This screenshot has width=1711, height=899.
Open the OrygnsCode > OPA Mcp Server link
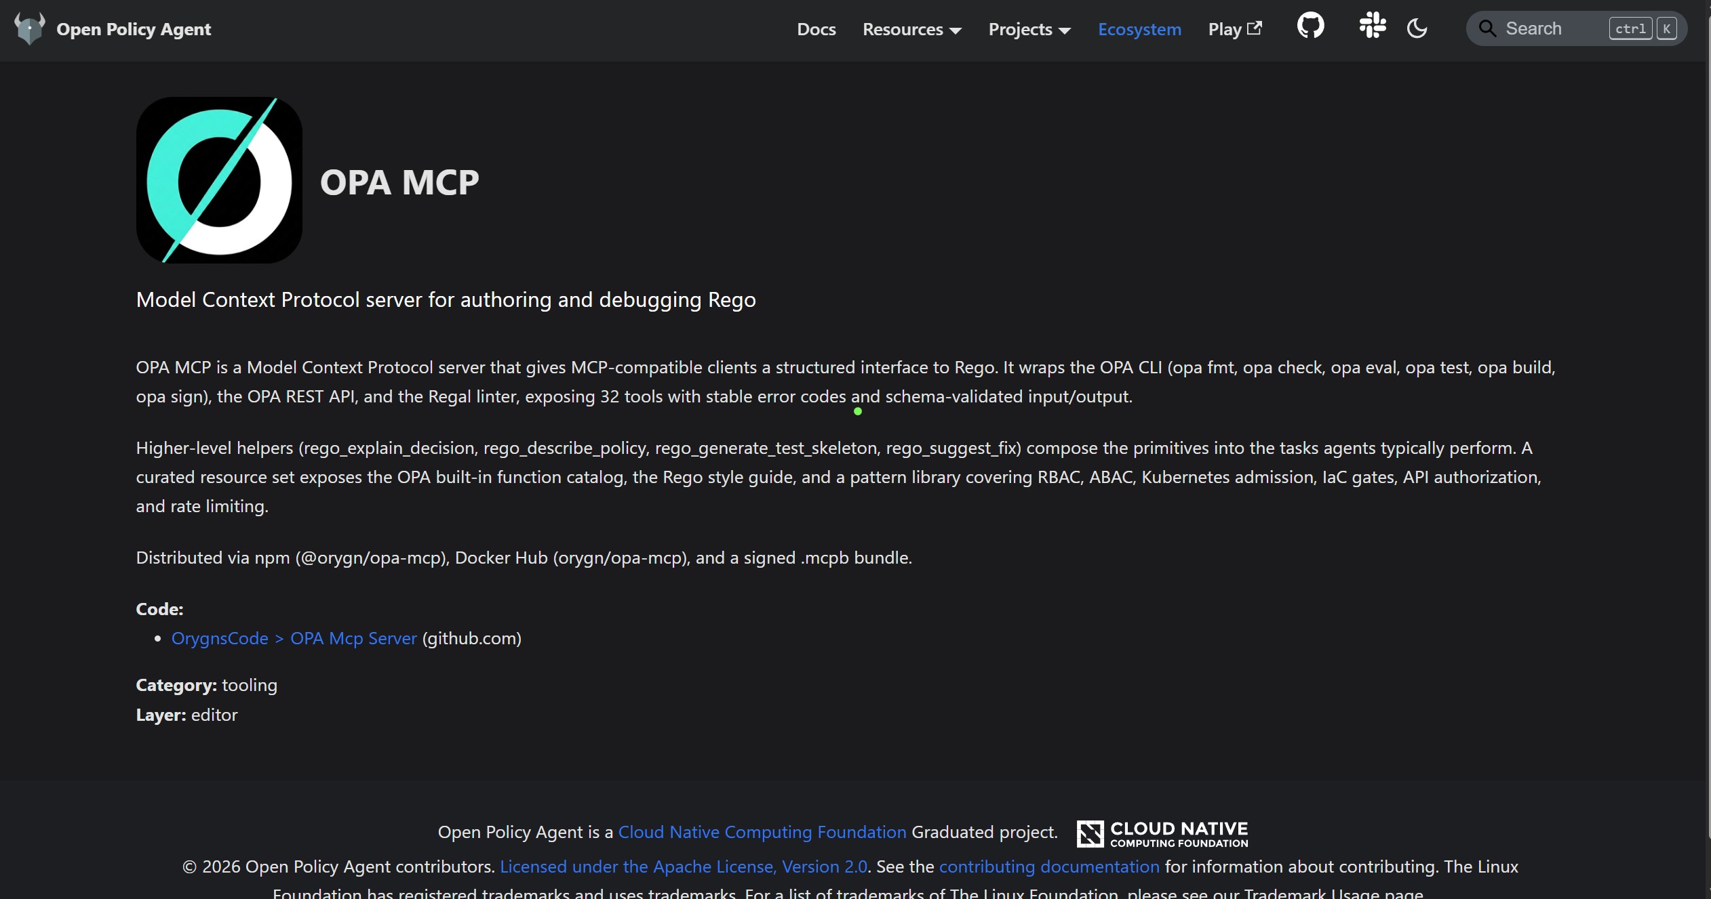click(294, 638)
